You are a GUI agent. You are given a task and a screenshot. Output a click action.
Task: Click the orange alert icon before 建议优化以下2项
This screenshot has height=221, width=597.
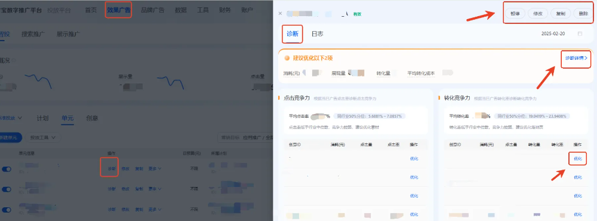[287, 58]
